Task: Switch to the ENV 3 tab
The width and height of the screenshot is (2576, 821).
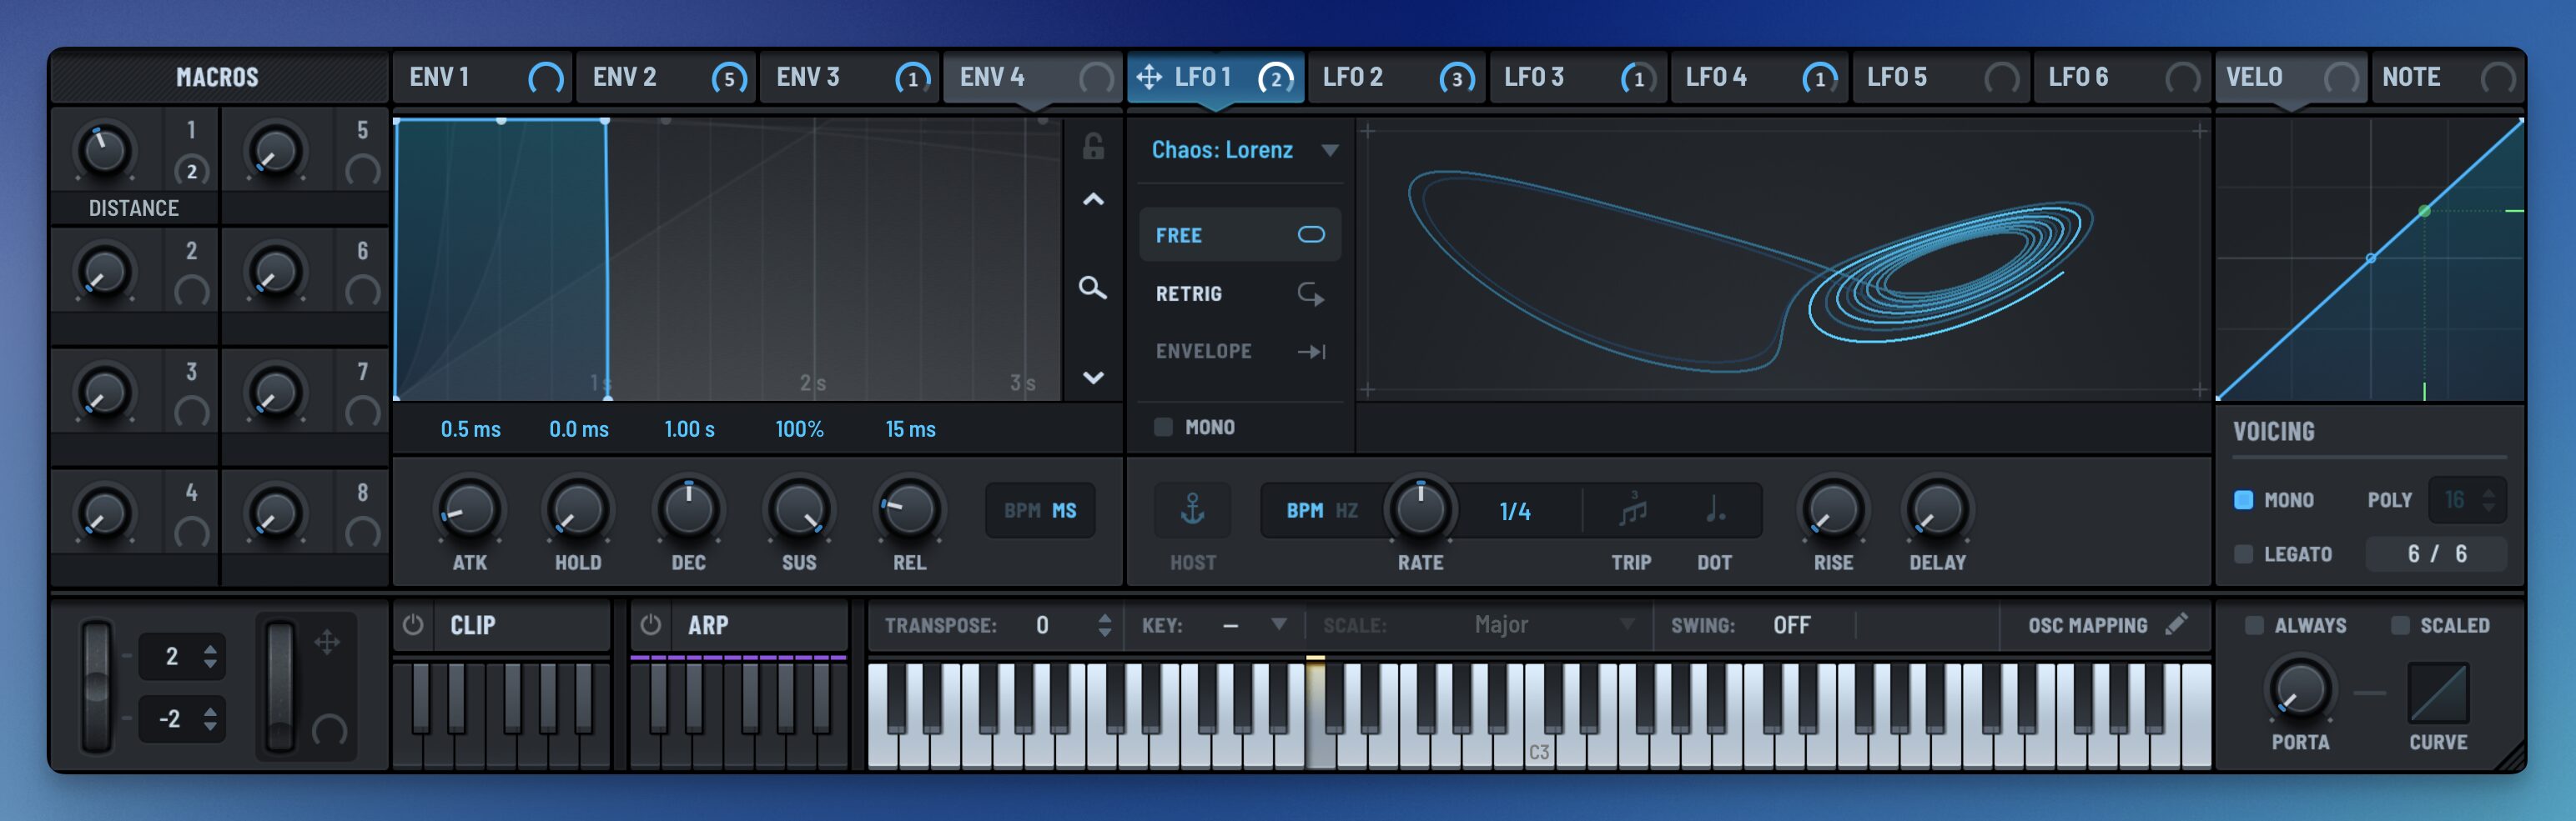Action: (849, 78)
